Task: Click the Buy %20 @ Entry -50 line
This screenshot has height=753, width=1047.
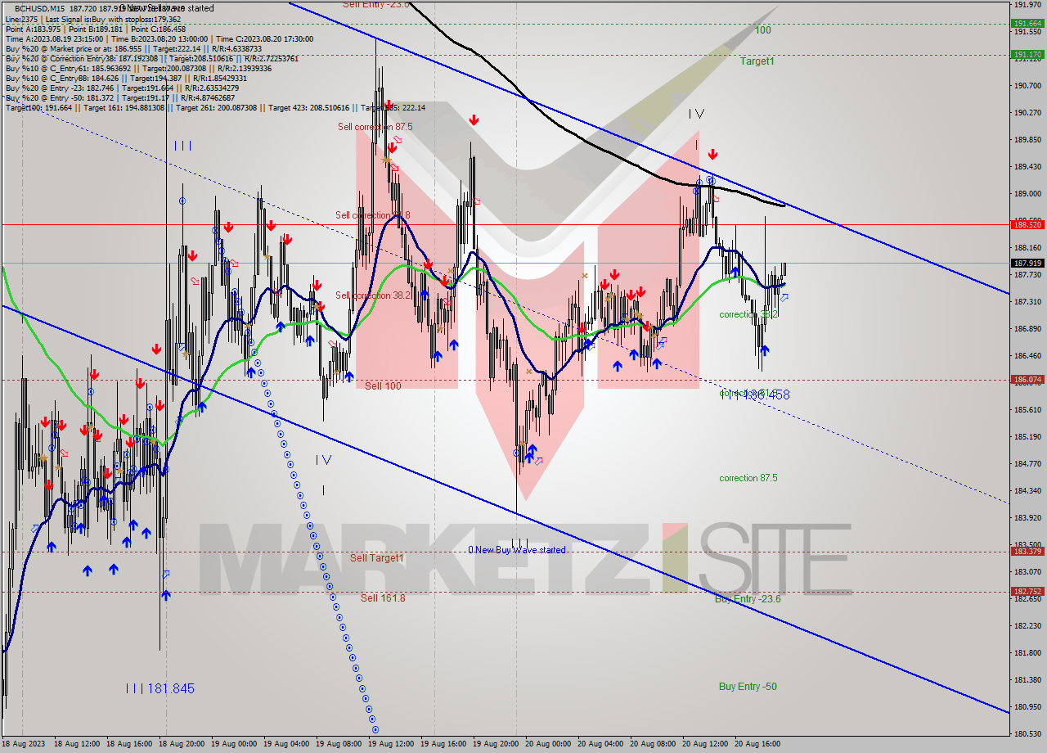Action: tap(119, 98)
